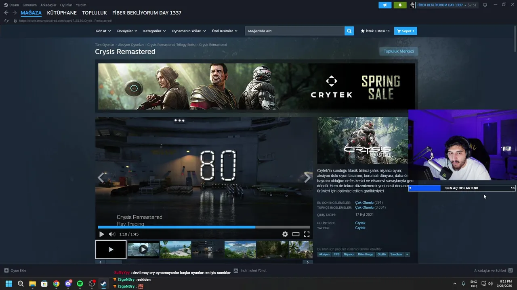The height and width of the screenshot is (290, 517).
Task: Open notifications bell button
Action: click(x=400, y=5)
